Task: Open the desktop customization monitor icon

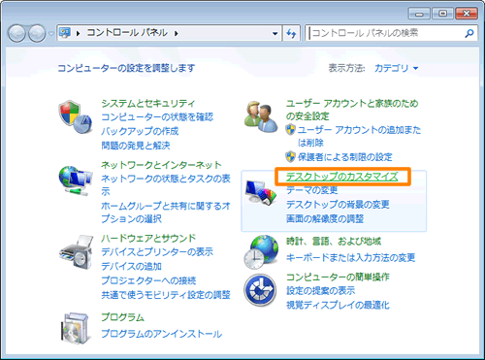Action: [x=261, y=192]
